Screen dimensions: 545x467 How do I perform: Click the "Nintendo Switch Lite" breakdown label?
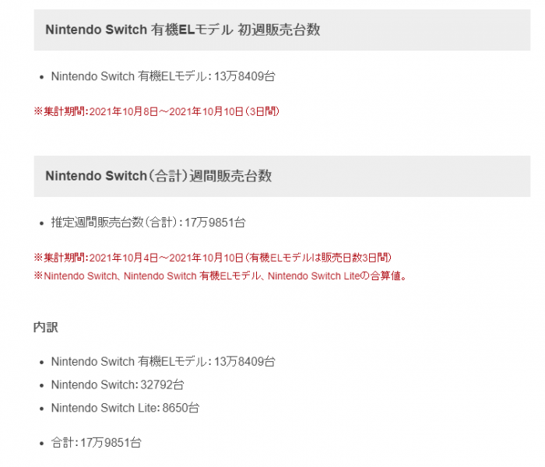tap(104, 408)
